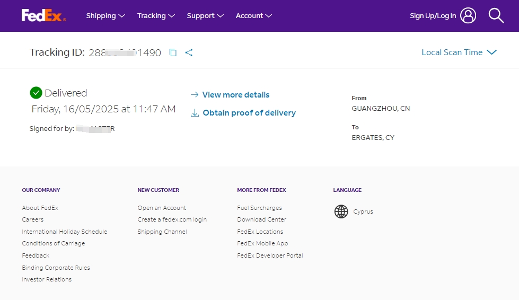This screenshot has width=519, height=300.
Task: Click Open an Account
Action: coord(162,208)
